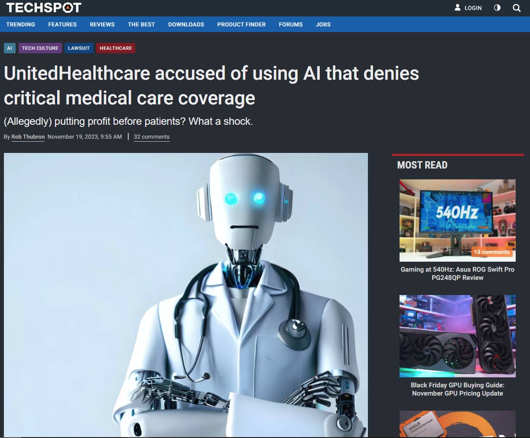Jump to the 32 comments link
The width and height of the screenshot is (530, 438).
[152, 137]
